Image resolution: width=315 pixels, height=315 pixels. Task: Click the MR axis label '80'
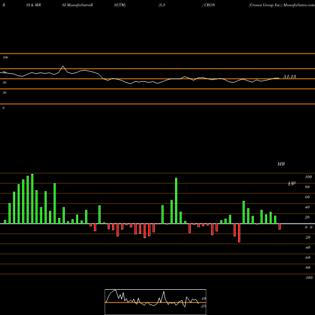(307, 187)
